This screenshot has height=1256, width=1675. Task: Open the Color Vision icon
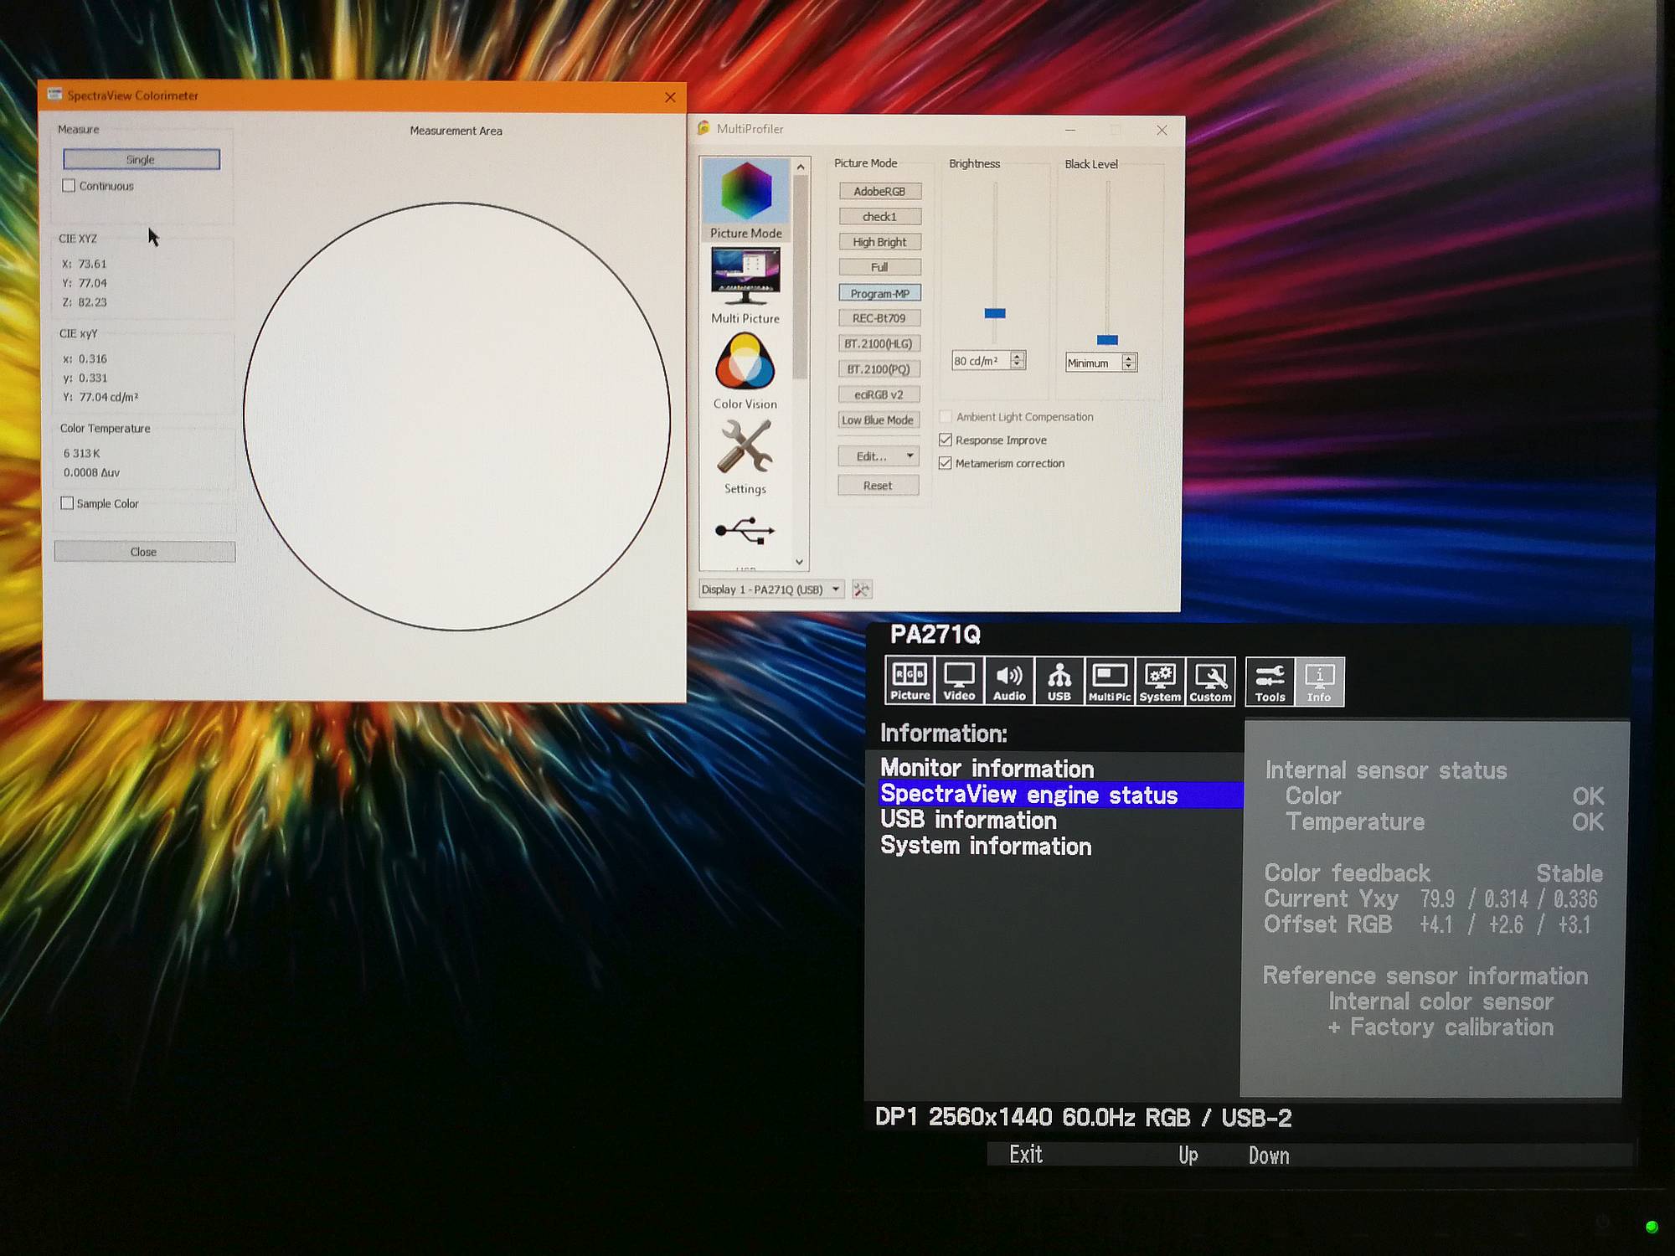coord(745,363)
